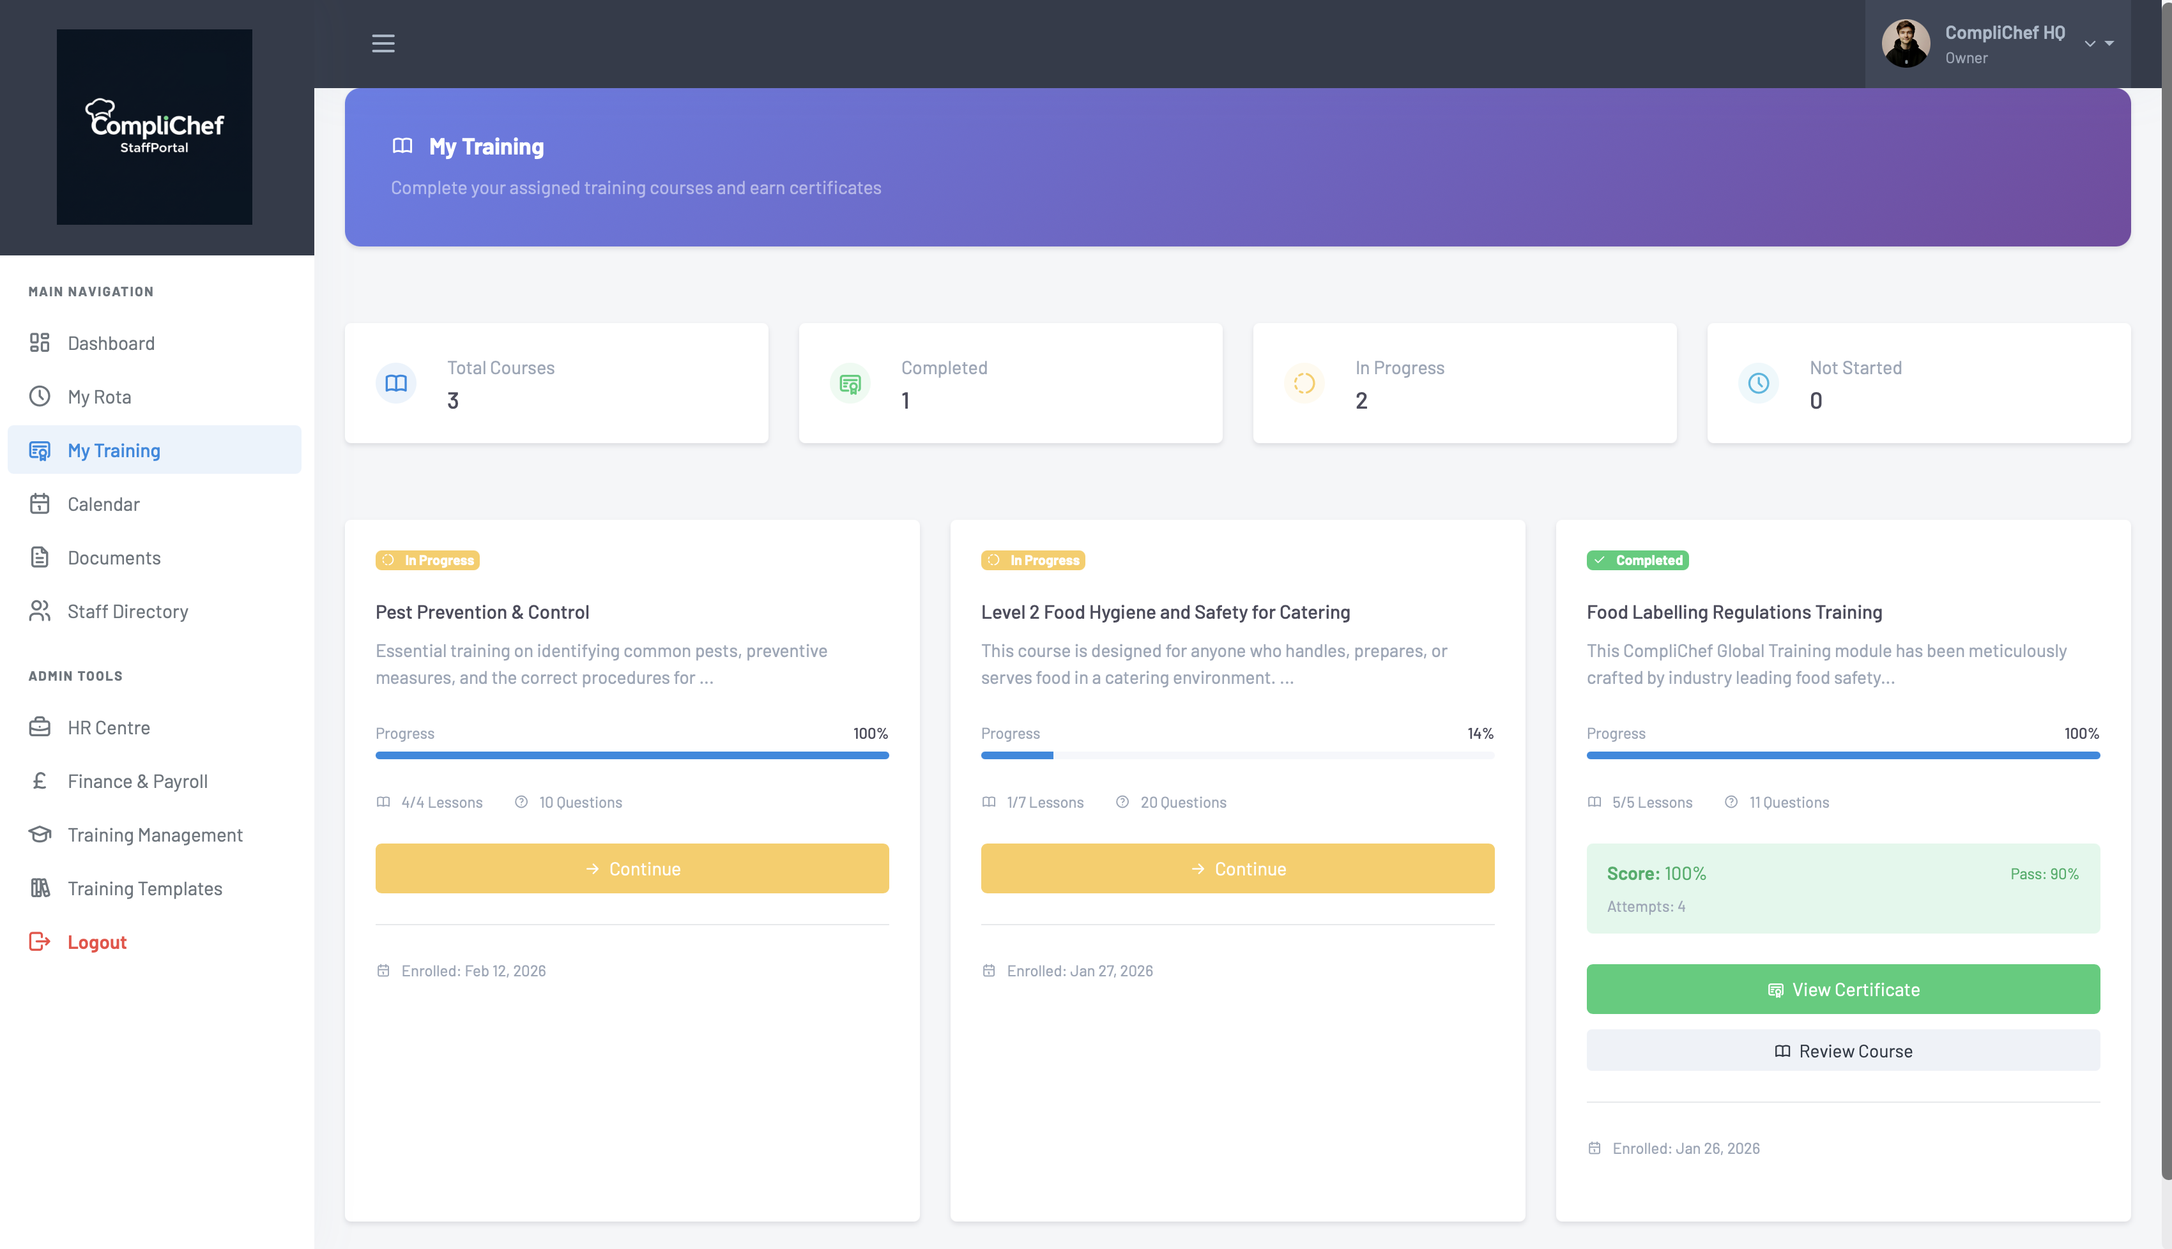The width and height of the screenshot is (2172, 1249).
Task: Click the Calendar sidebar icon
Action: 40,504
